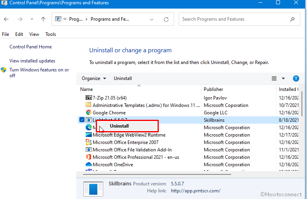Click the Lightshot program icon
Viewport: 307px width, 199px height.
[89, 120]
